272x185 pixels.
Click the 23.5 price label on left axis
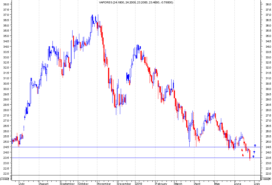(6, 158)
